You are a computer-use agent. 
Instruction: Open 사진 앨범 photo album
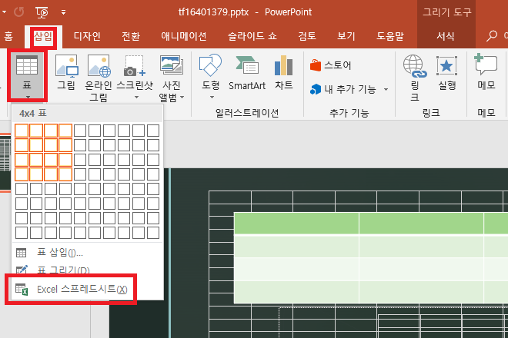coord(172,78)
